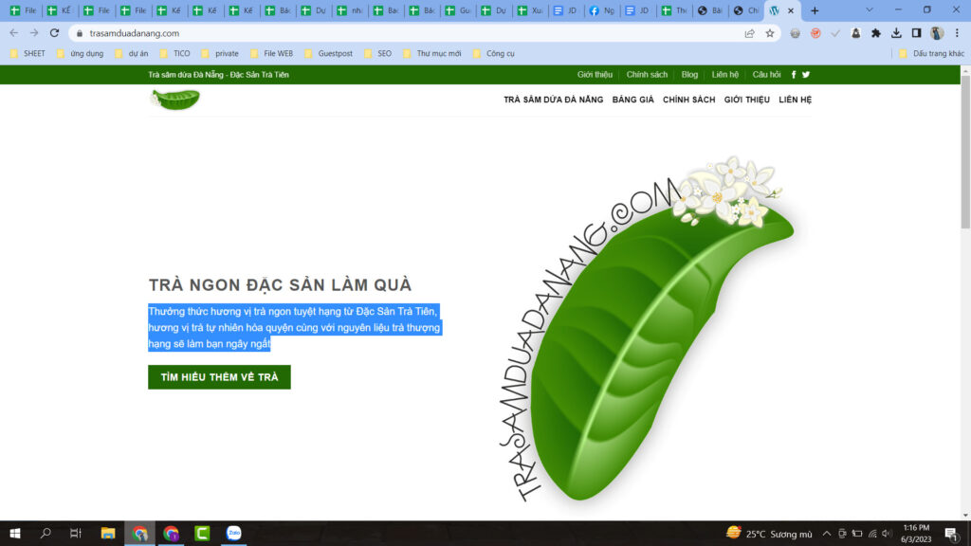Reload the page with the refresh icon
This screenshot has height=546, width=971.
click(54, 33)
